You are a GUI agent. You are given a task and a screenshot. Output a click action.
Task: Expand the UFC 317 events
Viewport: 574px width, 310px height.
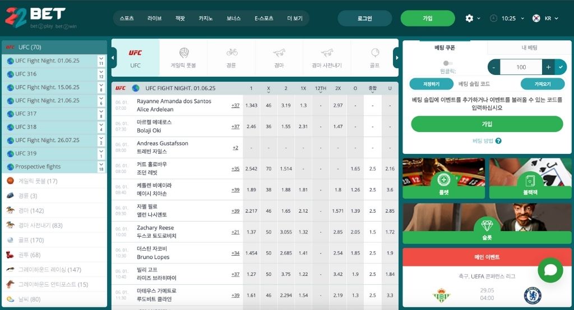[x=101, y=114]
